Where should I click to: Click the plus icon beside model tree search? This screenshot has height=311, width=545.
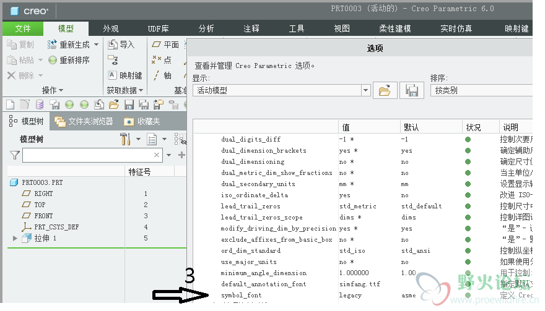pyautogui.click(x=181, y=155)
